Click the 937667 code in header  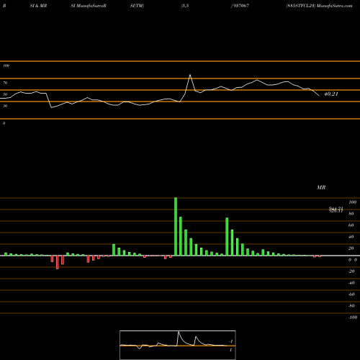coord(241,6)
